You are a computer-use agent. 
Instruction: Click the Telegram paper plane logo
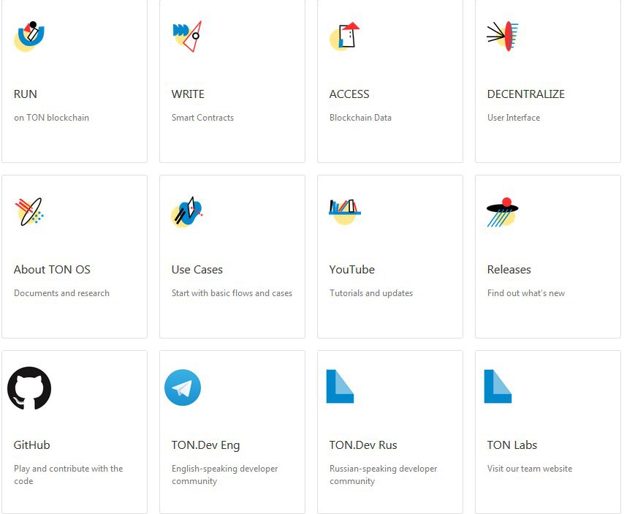(183, 388)
